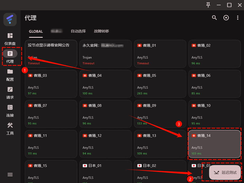Switch to the 故障转移 tab
The width and height of the screenshot is (244, 183).
(x=102, y=31)
